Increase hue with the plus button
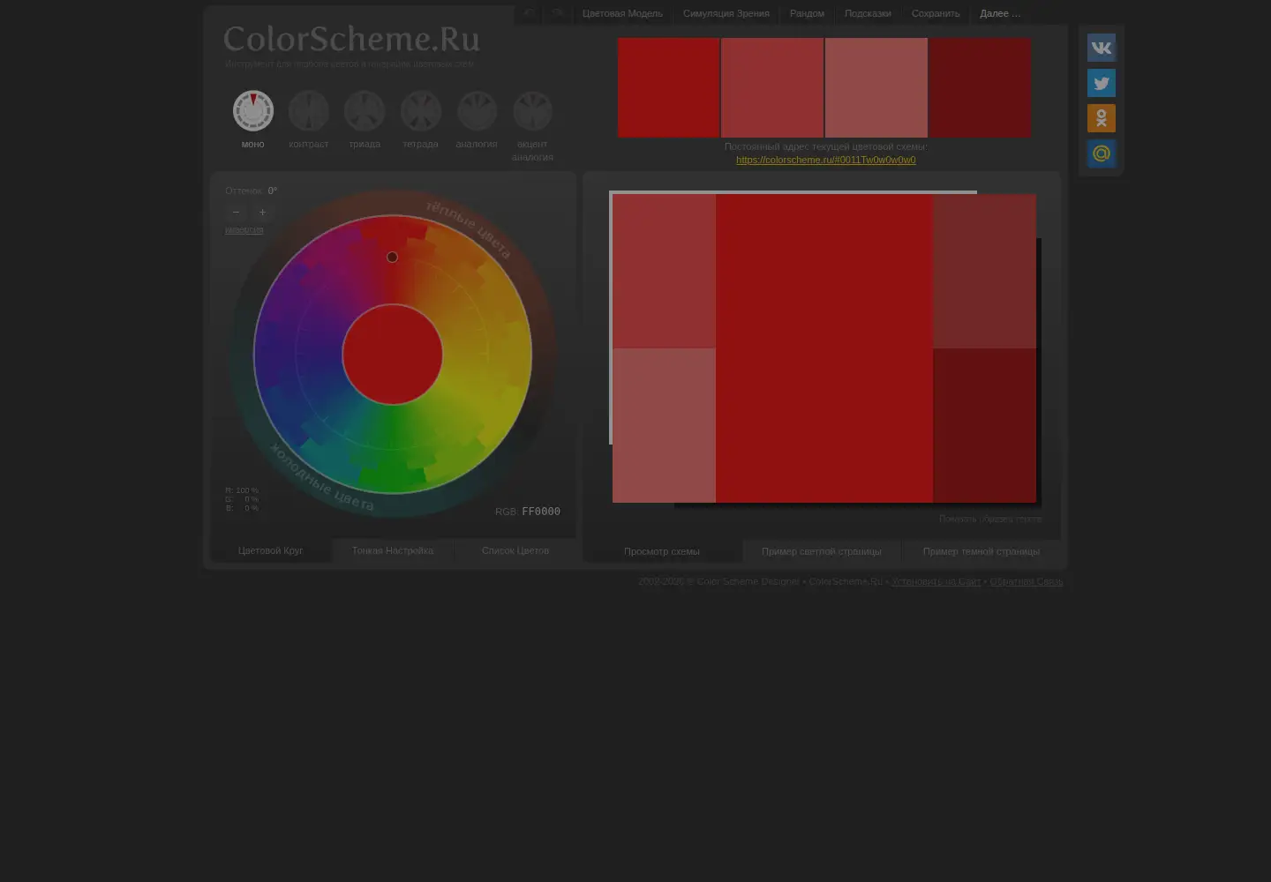The height and width of the screenshot is (882, 1271). [x=262, y=212]
